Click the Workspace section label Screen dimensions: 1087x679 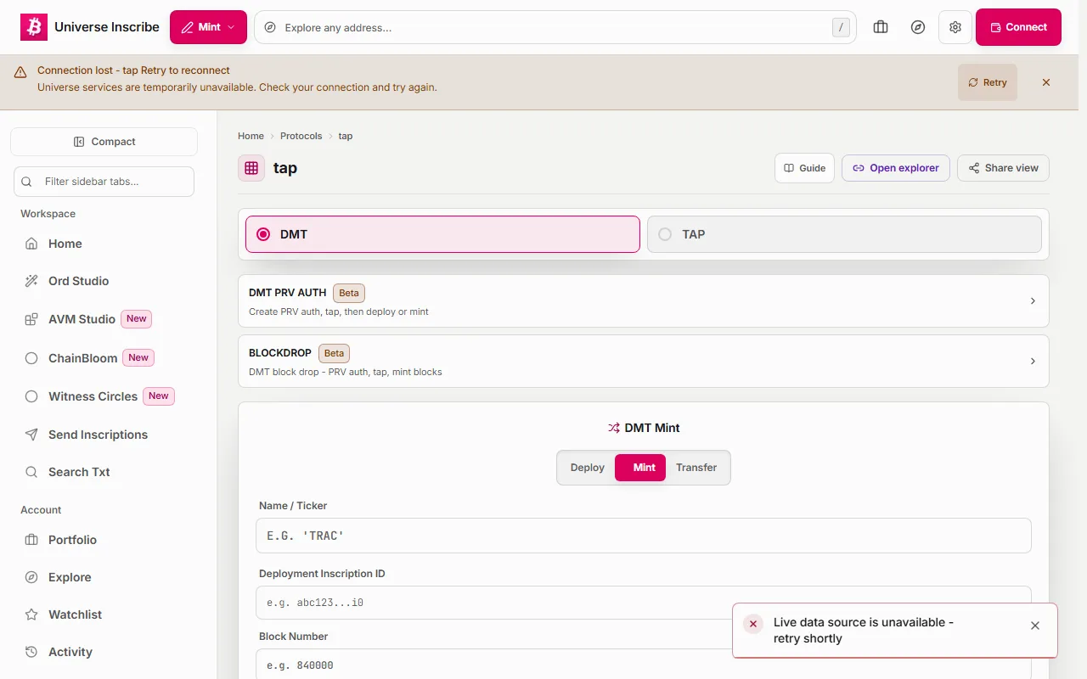[48, 214]
